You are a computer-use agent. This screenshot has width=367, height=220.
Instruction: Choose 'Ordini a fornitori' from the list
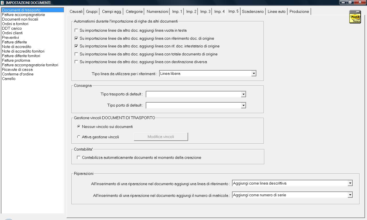click(33, 24)
